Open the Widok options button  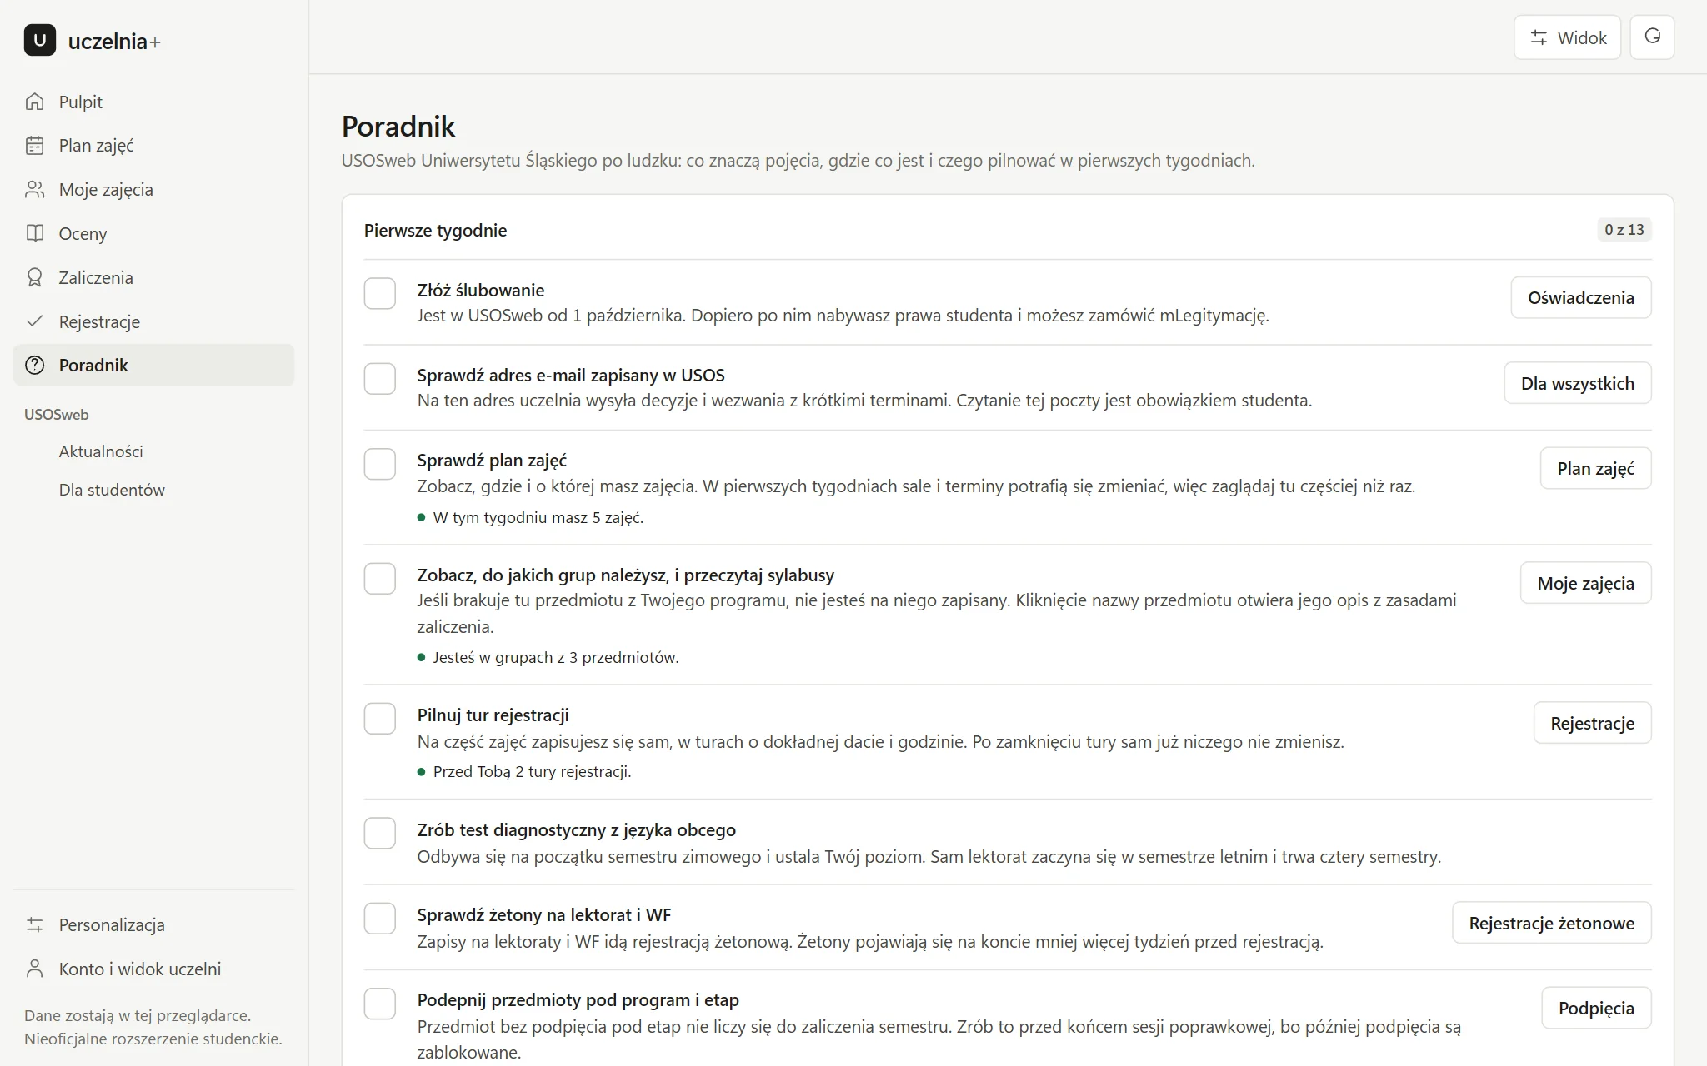[x=1567, y=37]
